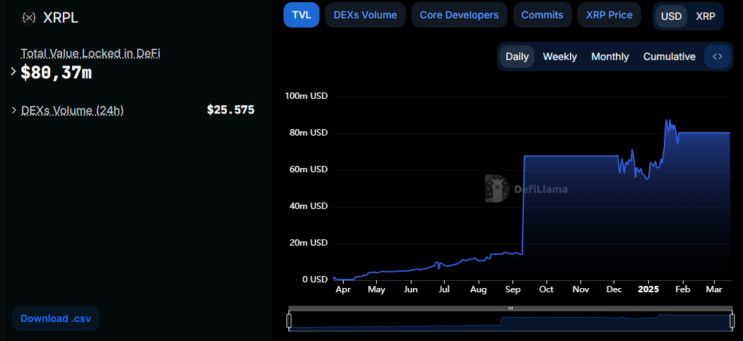
Task: Switch chart to Weekly grouping
Action: [560, 56]
